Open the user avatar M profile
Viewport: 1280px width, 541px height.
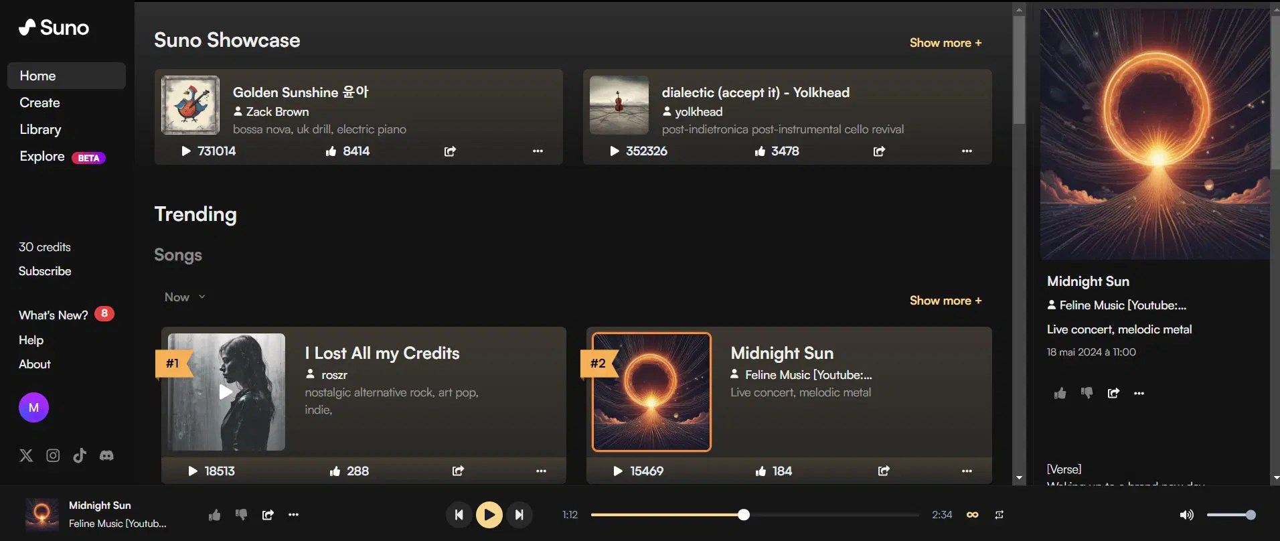[x=33, y=407]
